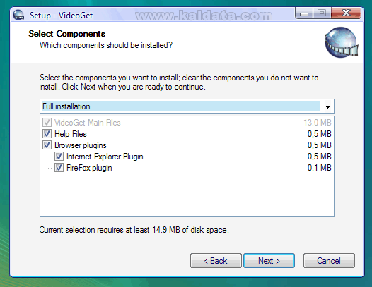
Task: Minimize the Setup window
Action: 304,13
